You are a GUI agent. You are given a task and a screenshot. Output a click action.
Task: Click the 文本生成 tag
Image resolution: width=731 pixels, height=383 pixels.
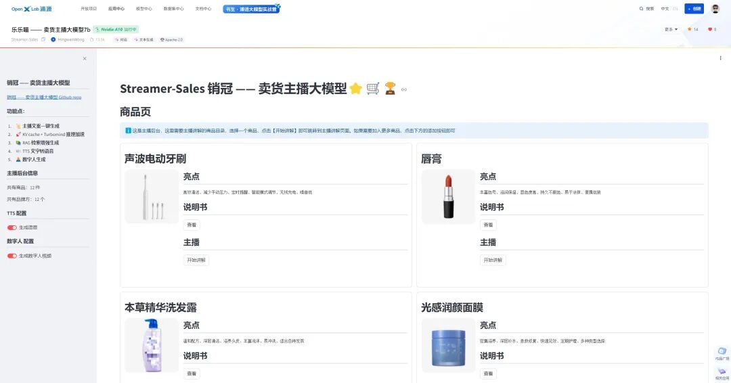click(143, 40)
